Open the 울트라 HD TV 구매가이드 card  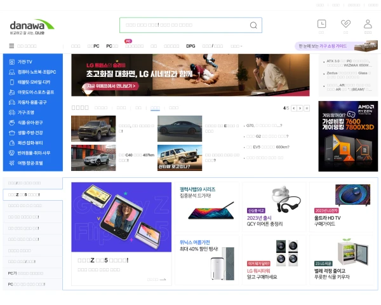click(x=342, y=207)
